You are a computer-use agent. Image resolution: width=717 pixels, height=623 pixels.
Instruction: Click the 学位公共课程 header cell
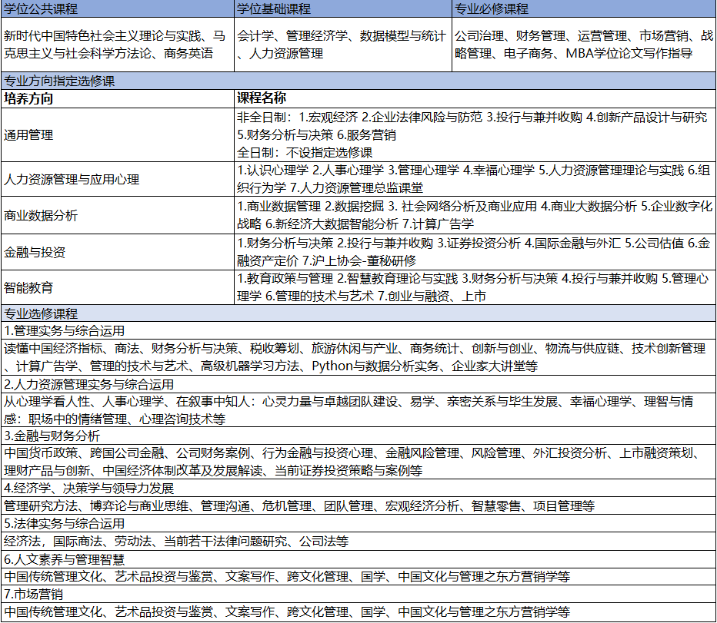click(118, 8)
